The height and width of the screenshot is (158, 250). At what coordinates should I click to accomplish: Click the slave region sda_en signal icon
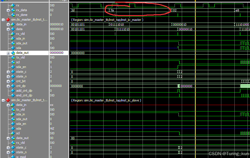tap(13, 124)
